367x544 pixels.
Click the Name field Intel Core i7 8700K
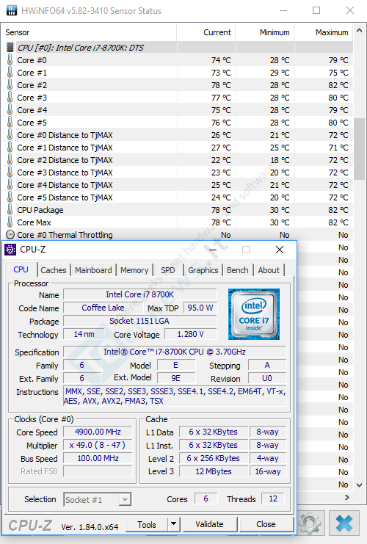click(140, 294)
